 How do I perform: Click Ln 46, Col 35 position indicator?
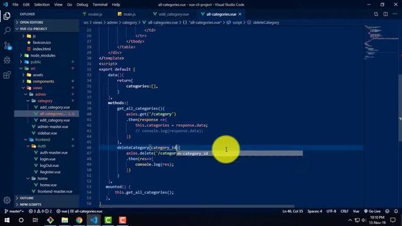pos(293,211)
